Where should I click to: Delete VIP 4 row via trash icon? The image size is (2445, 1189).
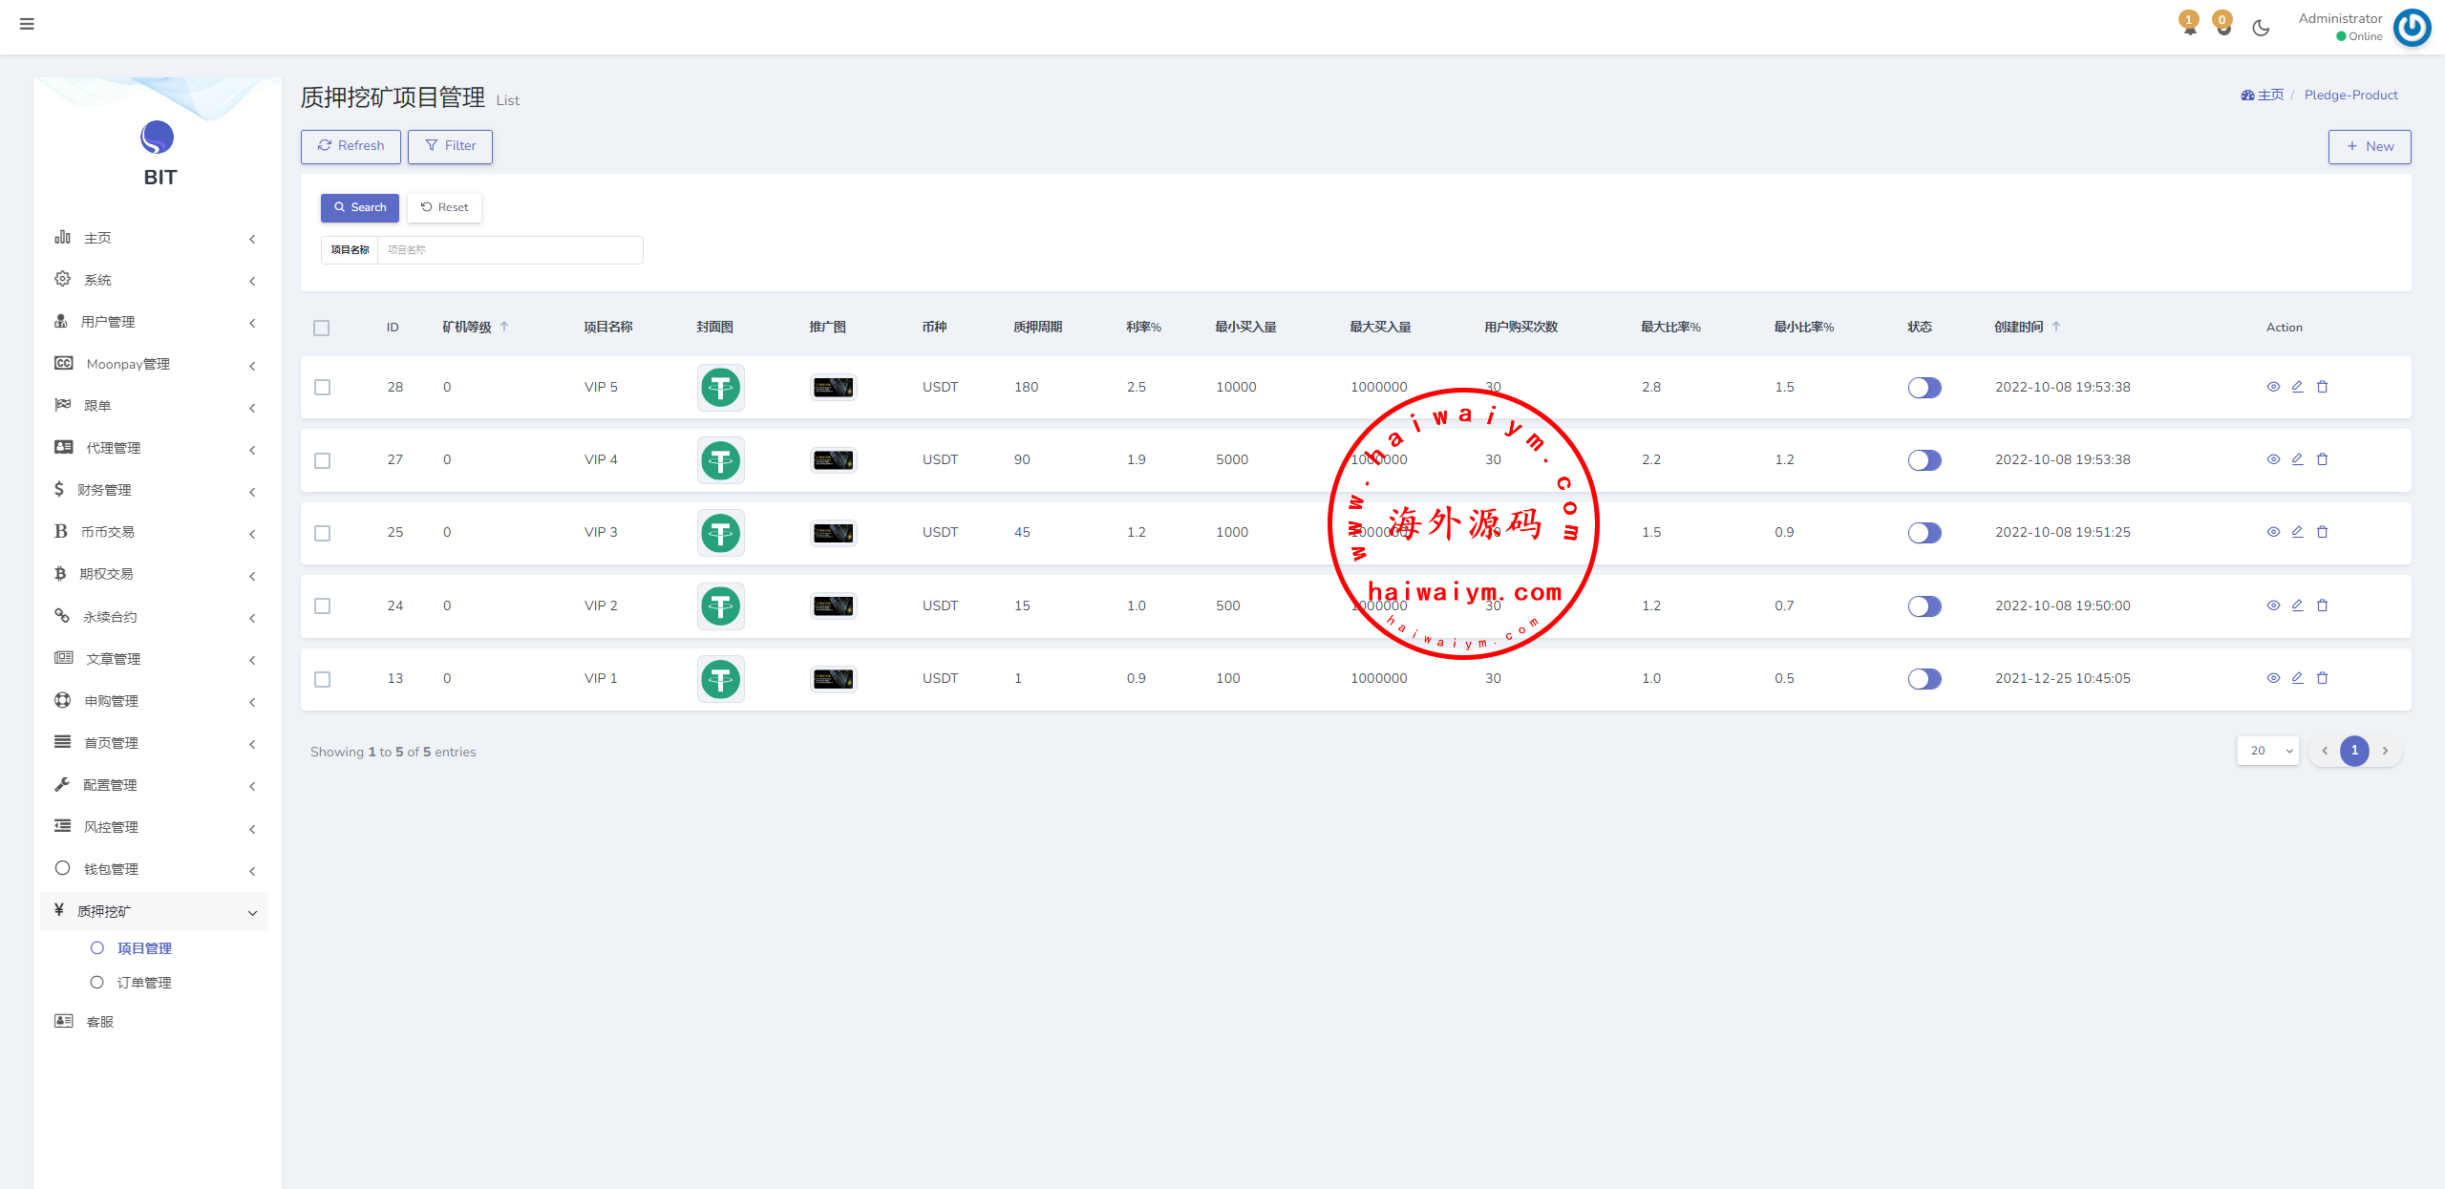2322,459
